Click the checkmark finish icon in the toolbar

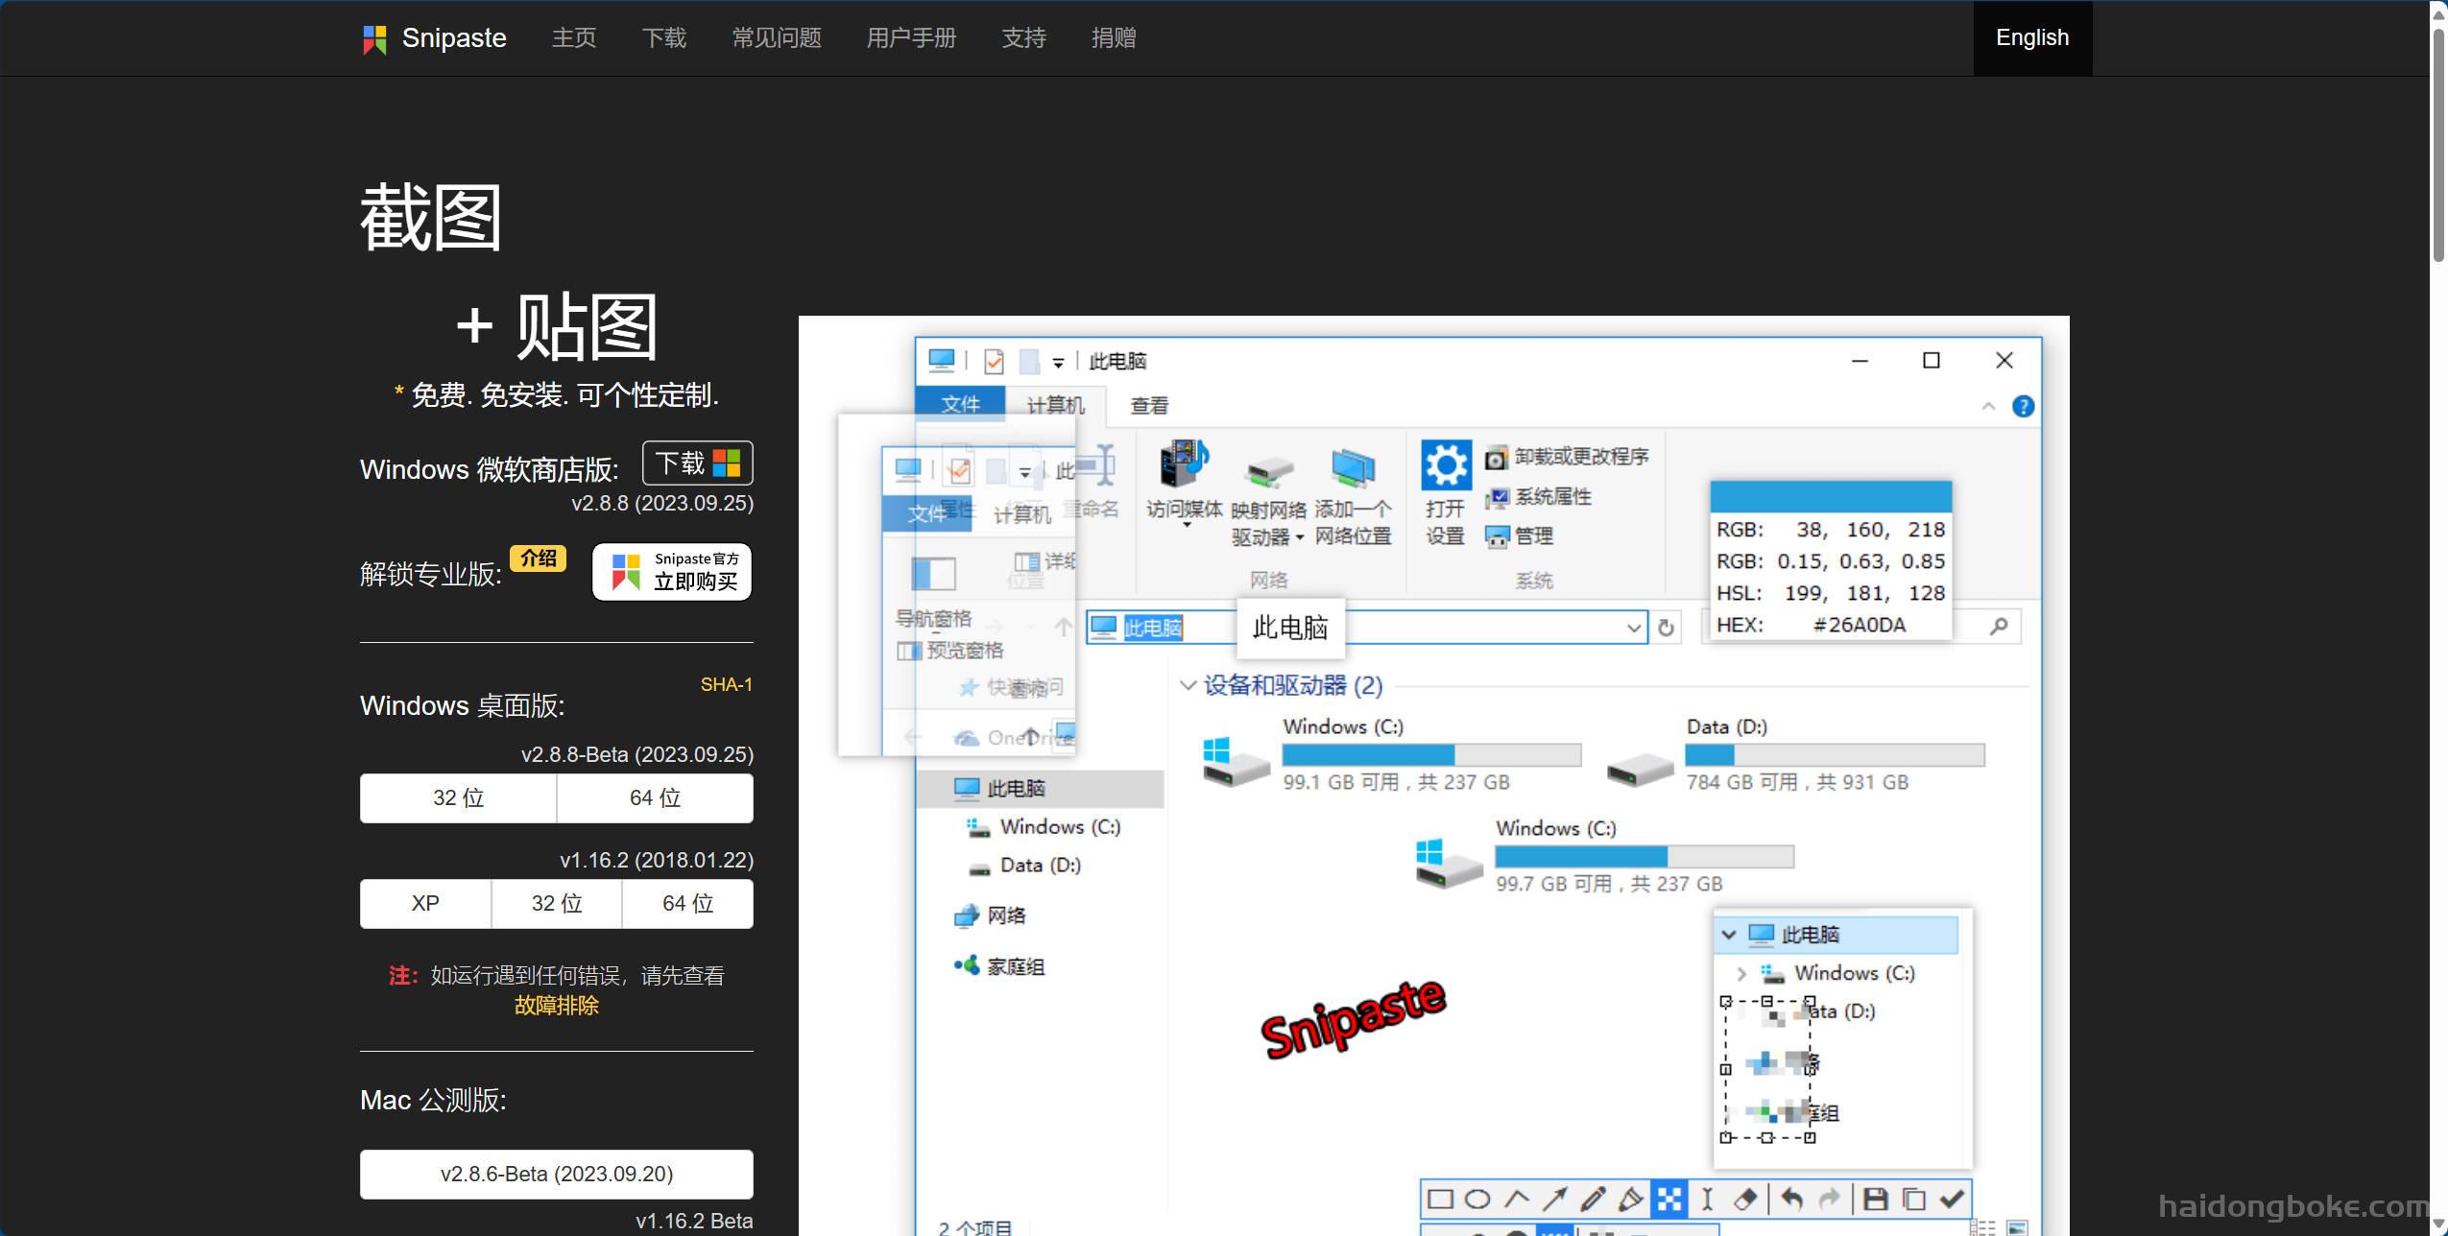[1951, 1199]
